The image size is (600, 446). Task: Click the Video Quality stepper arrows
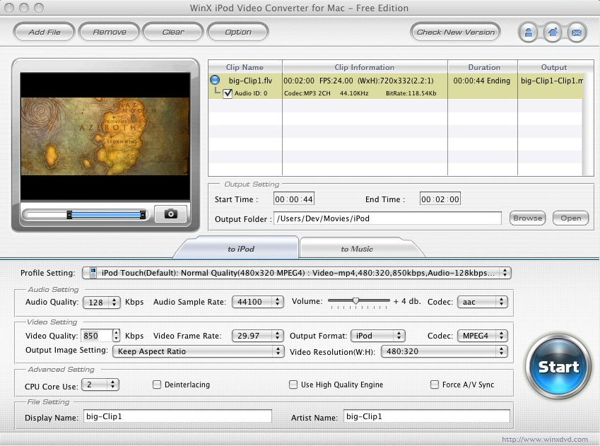117,336
